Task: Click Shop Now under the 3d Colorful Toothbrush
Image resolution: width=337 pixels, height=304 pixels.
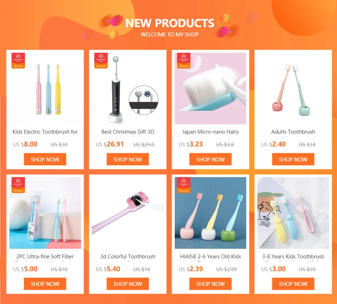Action: pyautogui.click(x=128, y=284)
